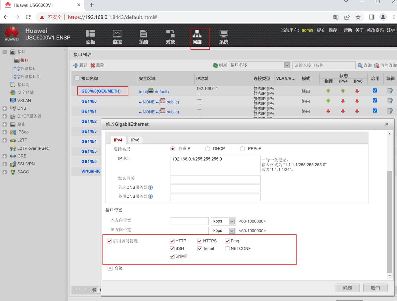Click the 刷新 refresh icon
This screenshot has width=397, height=301.
pos(215,65)
